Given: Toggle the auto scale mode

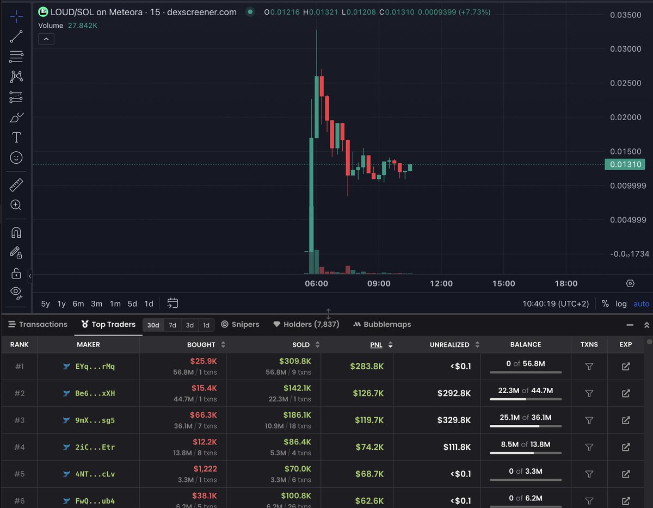Looking at the screenshot, I should tap(641, 304).
